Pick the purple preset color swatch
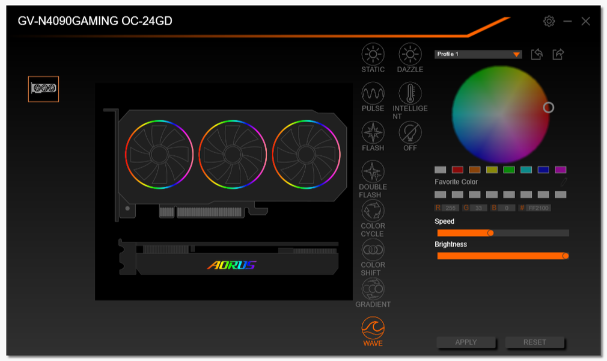The image size is (607, 361). [561, 170]
